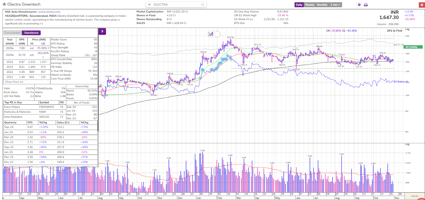Click the Master Score value row
This screenshot has width=425, height=200.
(x=74, y=40)
